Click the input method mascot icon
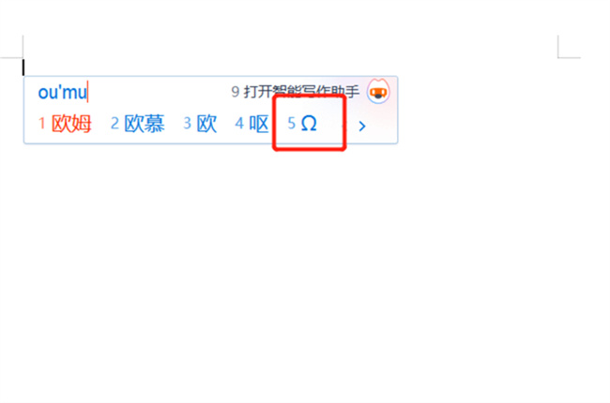610x403 pixels. (x=378, y=92)
